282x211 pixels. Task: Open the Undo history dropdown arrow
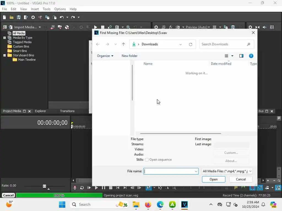pos(67,17)
